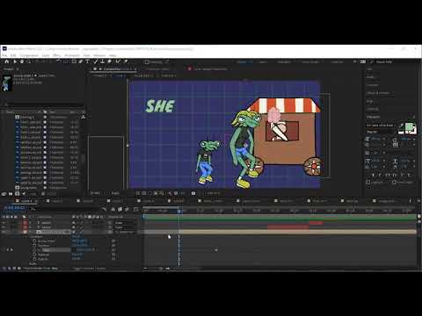This screenshot has height=316, width=422.
Task: Click the interpret footage icon in Project panel
Action: (4, 194)
